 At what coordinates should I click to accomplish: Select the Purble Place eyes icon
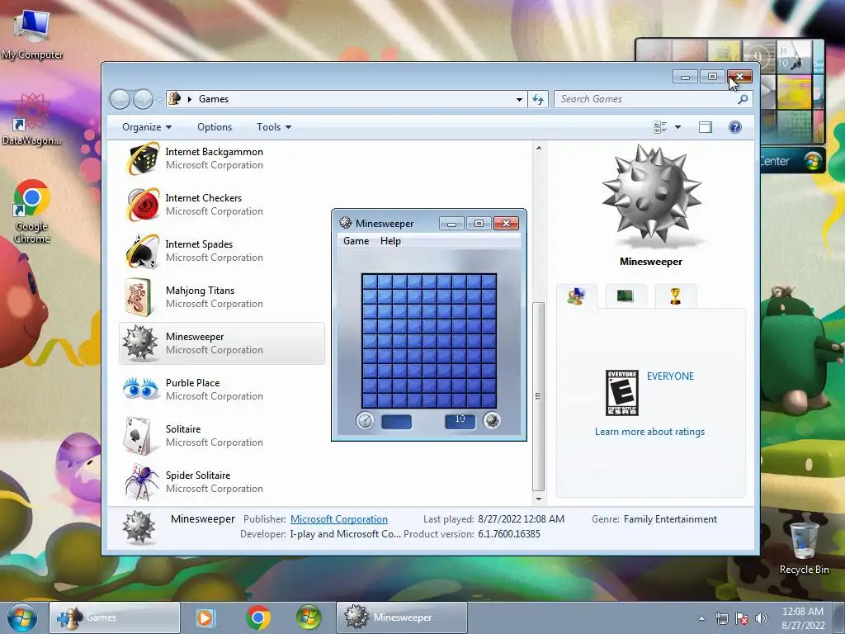tap(140, 389)
